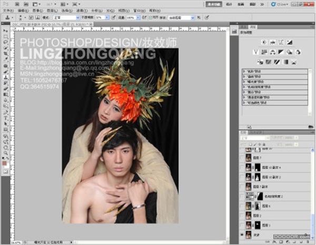Switch to the 绘画 workspace
The height and width of the screenshot is (245, 316).
point(241,4)
